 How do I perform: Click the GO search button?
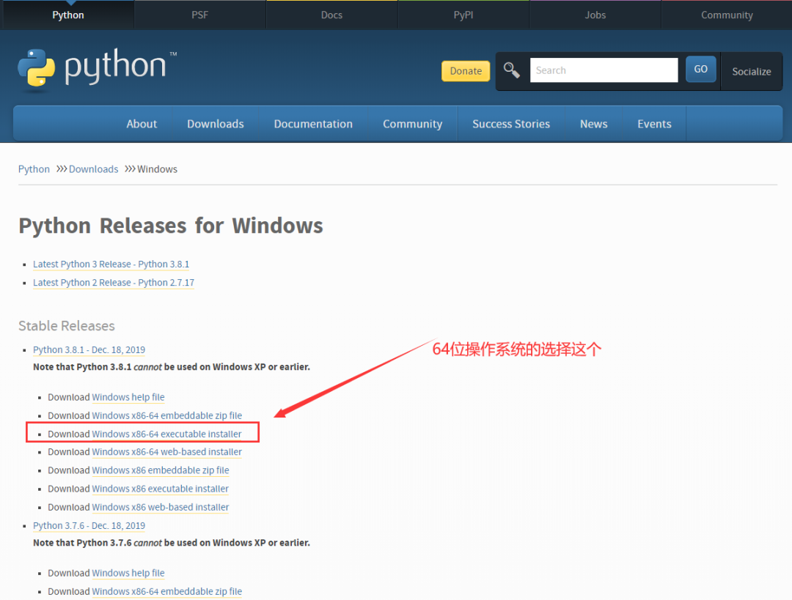[700, 69]
